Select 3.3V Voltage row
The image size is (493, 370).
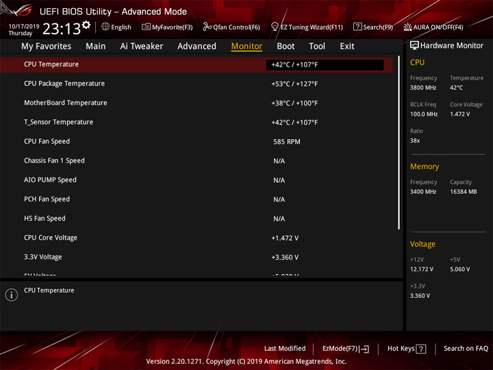(197, 257)
